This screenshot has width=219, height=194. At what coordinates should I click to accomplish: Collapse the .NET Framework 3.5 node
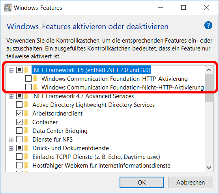[x=11, y=70]
